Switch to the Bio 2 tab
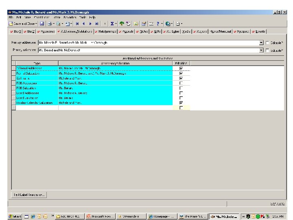Image resolution: width=293 pixels, height=220 pixels. [x=29, y=31]
